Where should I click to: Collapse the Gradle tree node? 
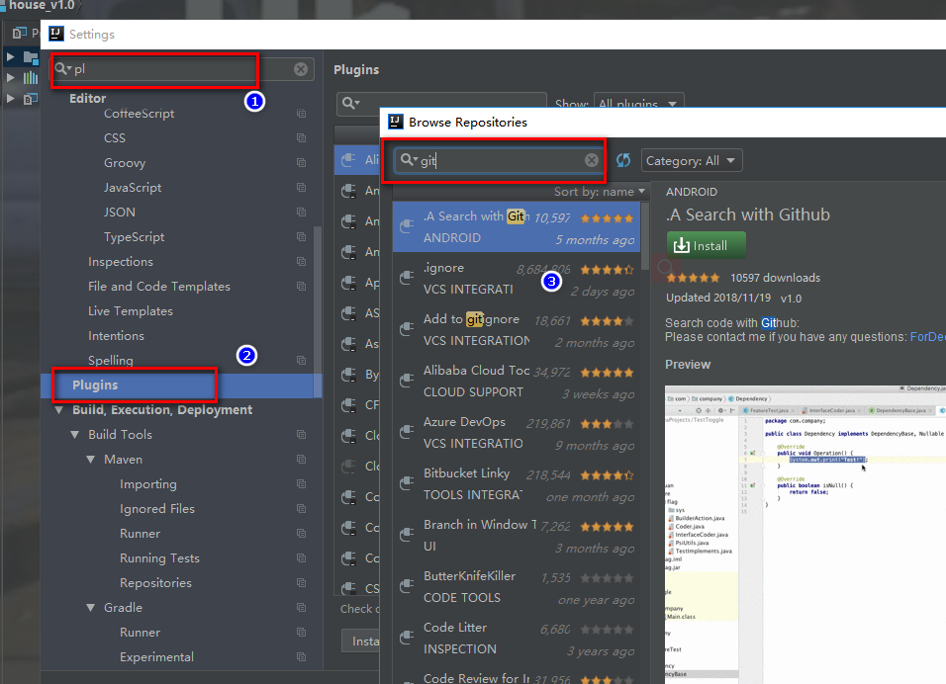point(90,608)
